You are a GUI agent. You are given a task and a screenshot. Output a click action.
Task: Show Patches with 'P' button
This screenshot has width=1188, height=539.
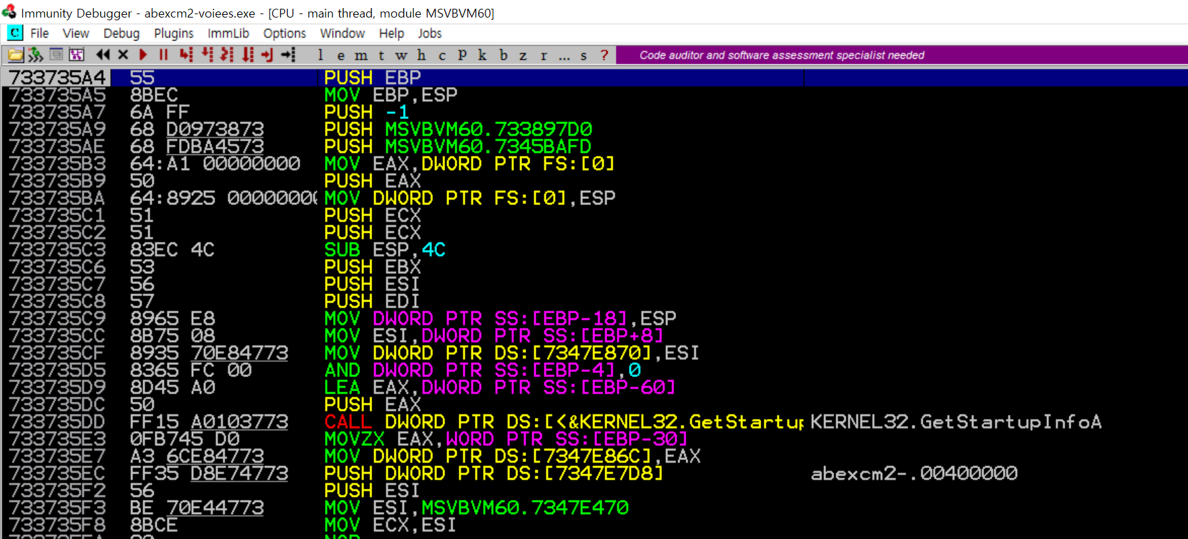[462, 55]
